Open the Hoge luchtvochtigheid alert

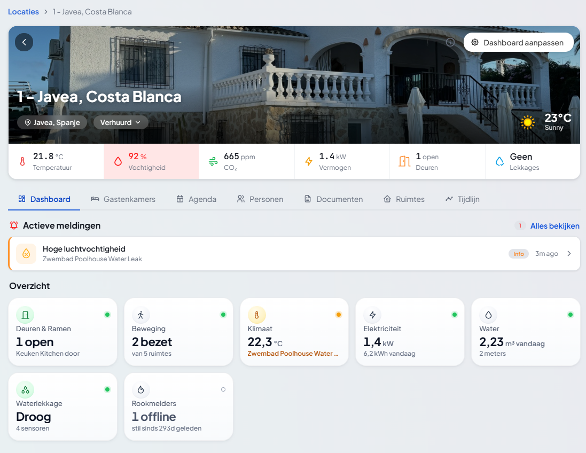(x=294, y=253)
